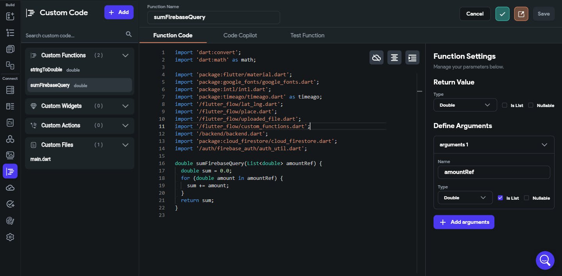
Task: Open the floating search help button
Action: click(x=545, y=260)
